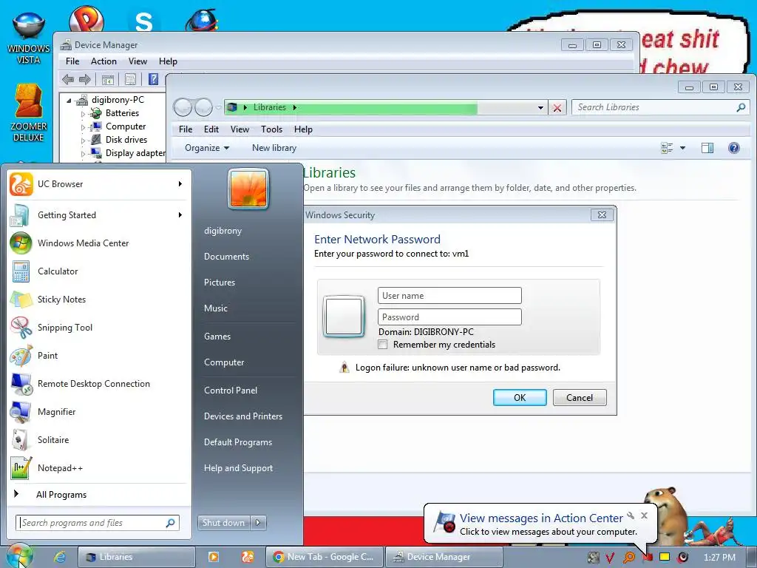Click the clock showing 1:27 PM

coord(719,558)
